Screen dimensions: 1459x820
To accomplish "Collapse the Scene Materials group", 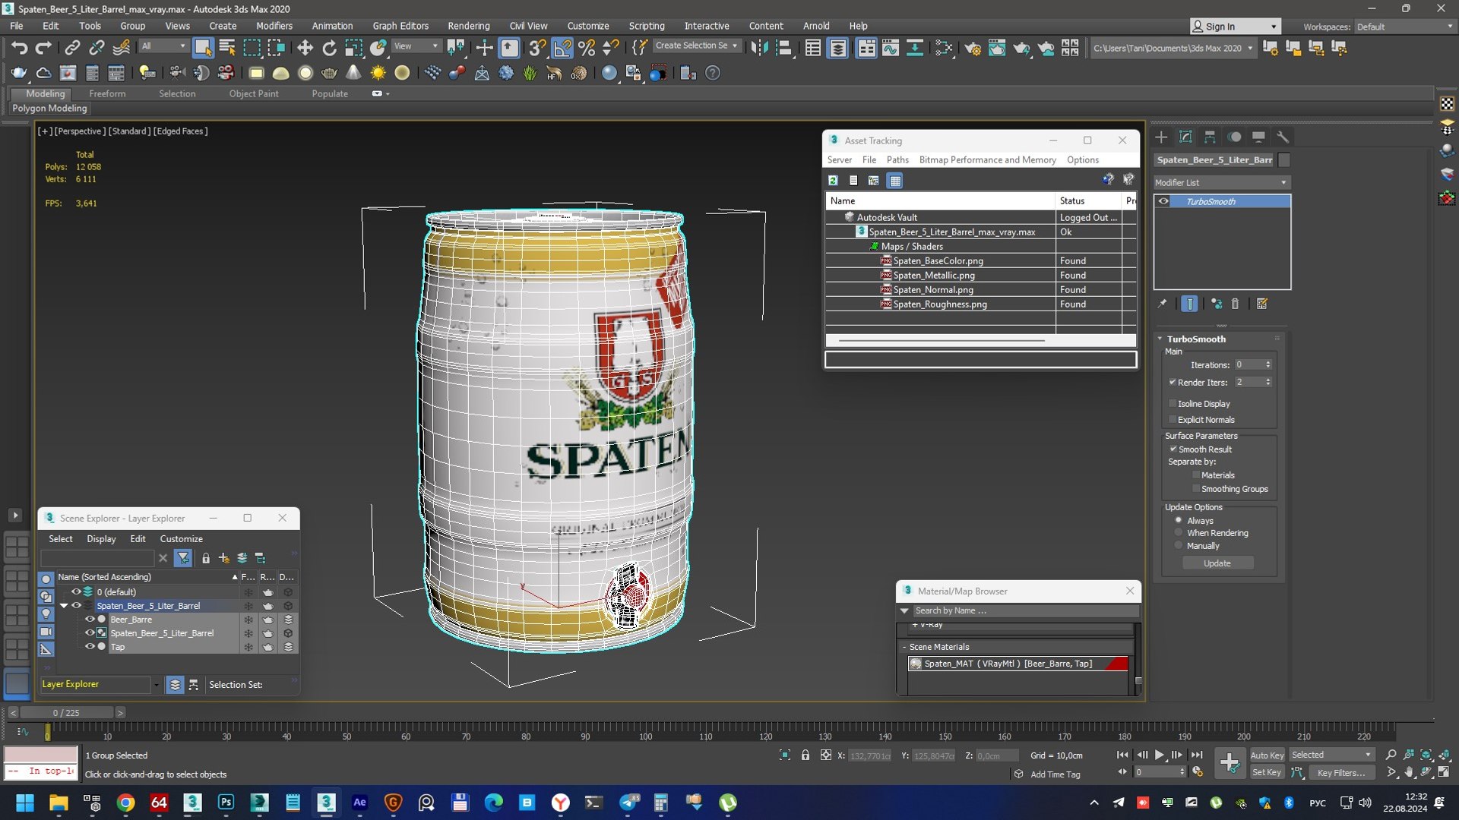I will coord(904,647).
